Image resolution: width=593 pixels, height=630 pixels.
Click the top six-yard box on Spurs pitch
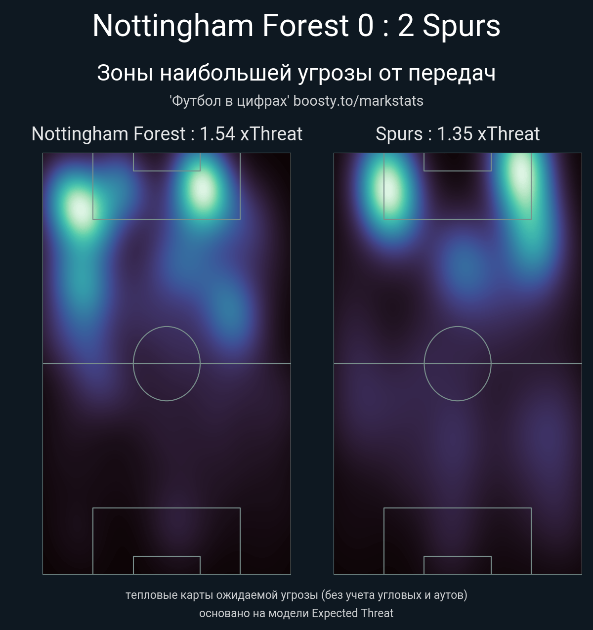pos(458,162)
